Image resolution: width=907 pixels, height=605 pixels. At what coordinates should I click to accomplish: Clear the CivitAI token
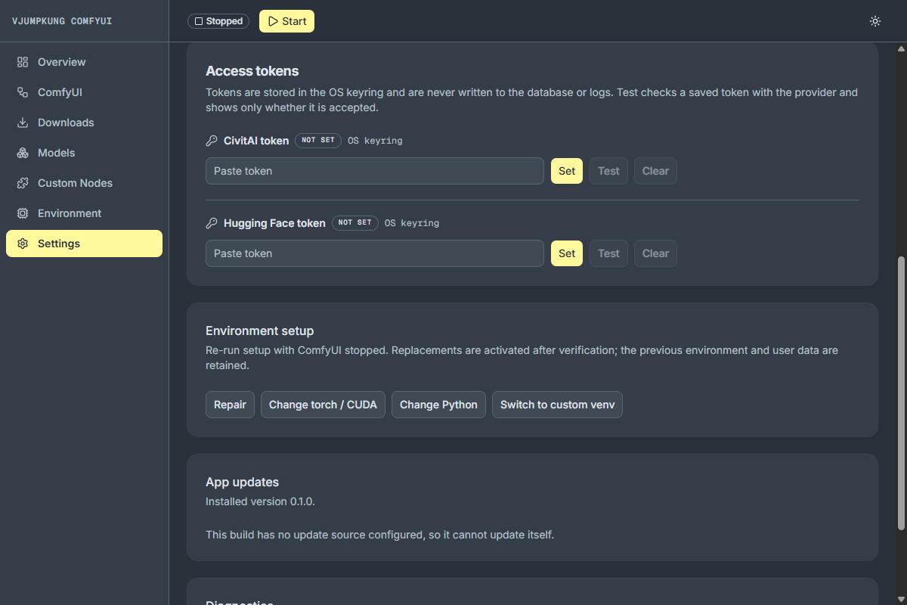click(x=655, y=171)
